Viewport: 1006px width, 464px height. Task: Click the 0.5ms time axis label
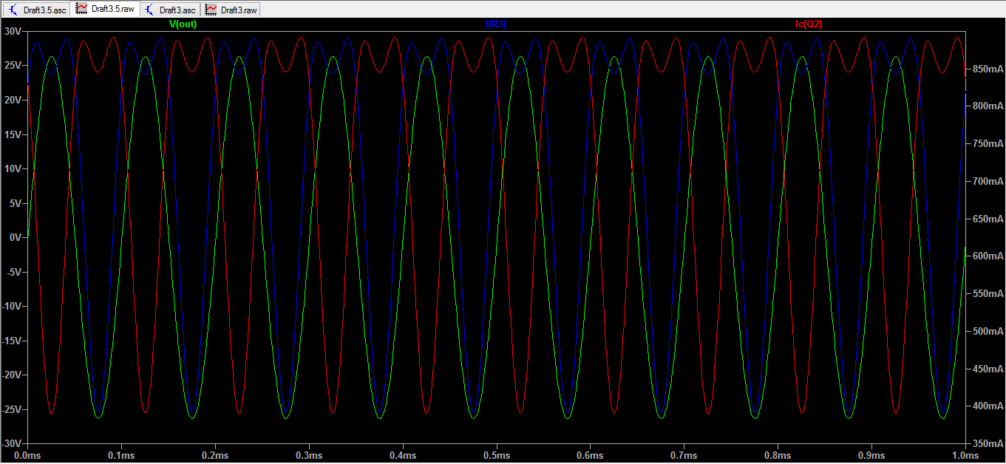496,457
